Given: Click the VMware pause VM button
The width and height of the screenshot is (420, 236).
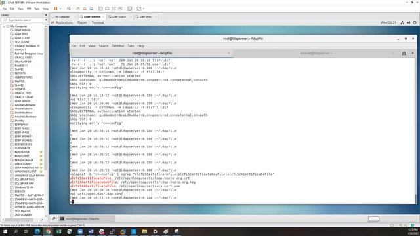Looking at the screenshot, I should [56, 9].
